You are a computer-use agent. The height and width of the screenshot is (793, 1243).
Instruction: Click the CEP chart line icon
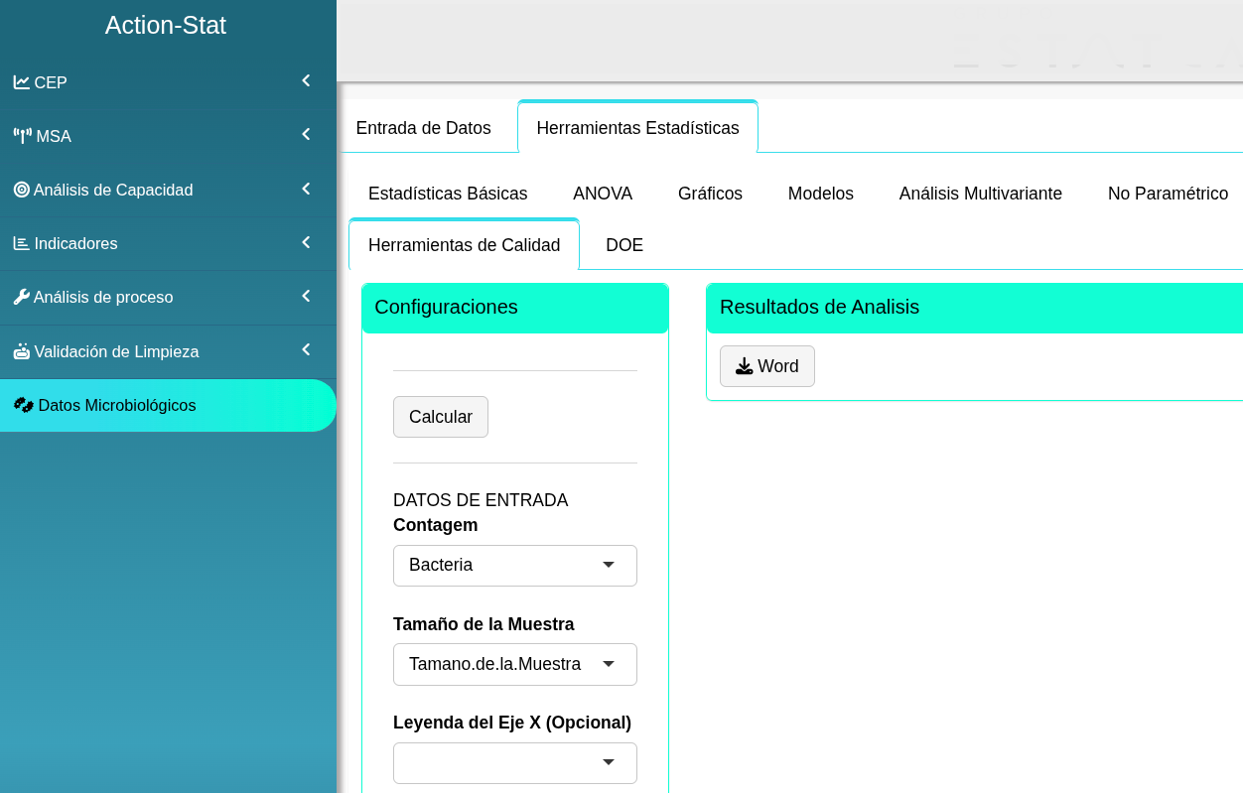[x=22, y=82]
